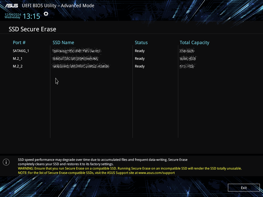Viewport: 263px width, 197px height.
Task: Click the UEFI BIOS Utility title
Action: click(x=58, y=6)
